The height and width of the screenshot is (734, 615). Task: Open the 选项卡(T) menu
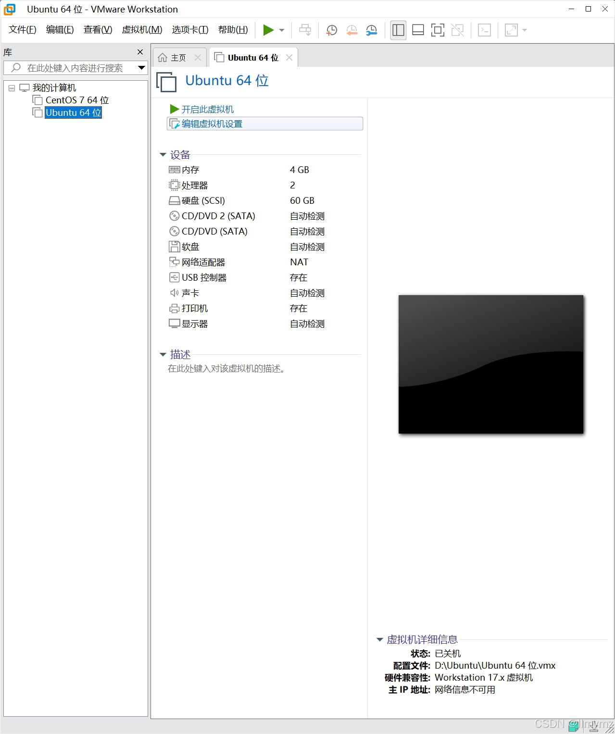click(x=190, y=30)
